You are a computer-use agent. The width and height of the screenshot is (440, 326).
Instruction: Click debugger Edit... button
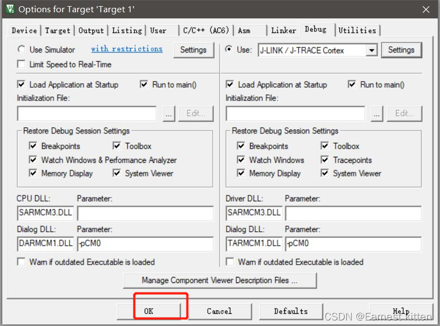(404, 114)
